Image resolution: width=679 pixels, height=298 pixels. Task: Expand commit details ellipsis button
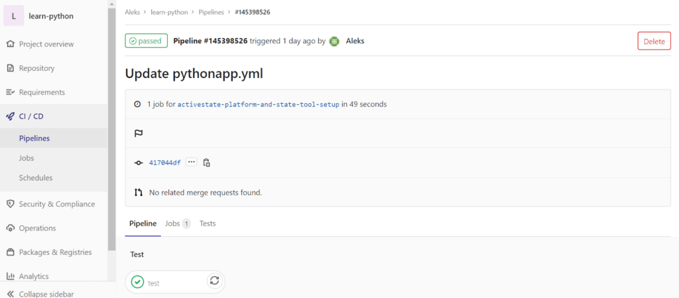192,162
